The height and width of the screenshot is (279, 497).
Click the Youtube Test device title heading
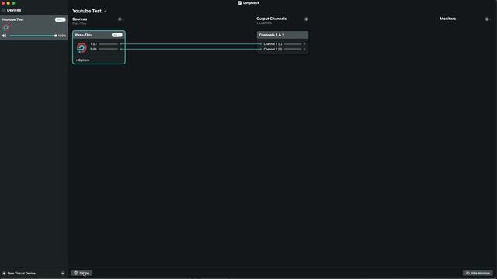[x=87, y=11]
